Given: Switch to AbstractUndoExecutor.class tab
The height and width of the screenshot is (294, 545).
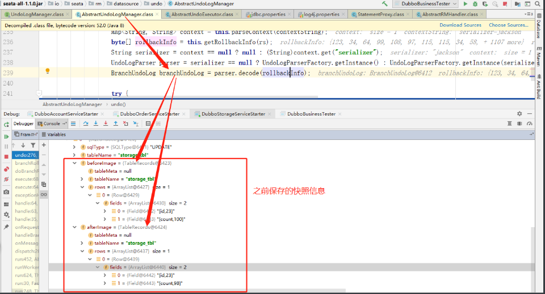Looking at the screenshot, I should coord(202,14).
